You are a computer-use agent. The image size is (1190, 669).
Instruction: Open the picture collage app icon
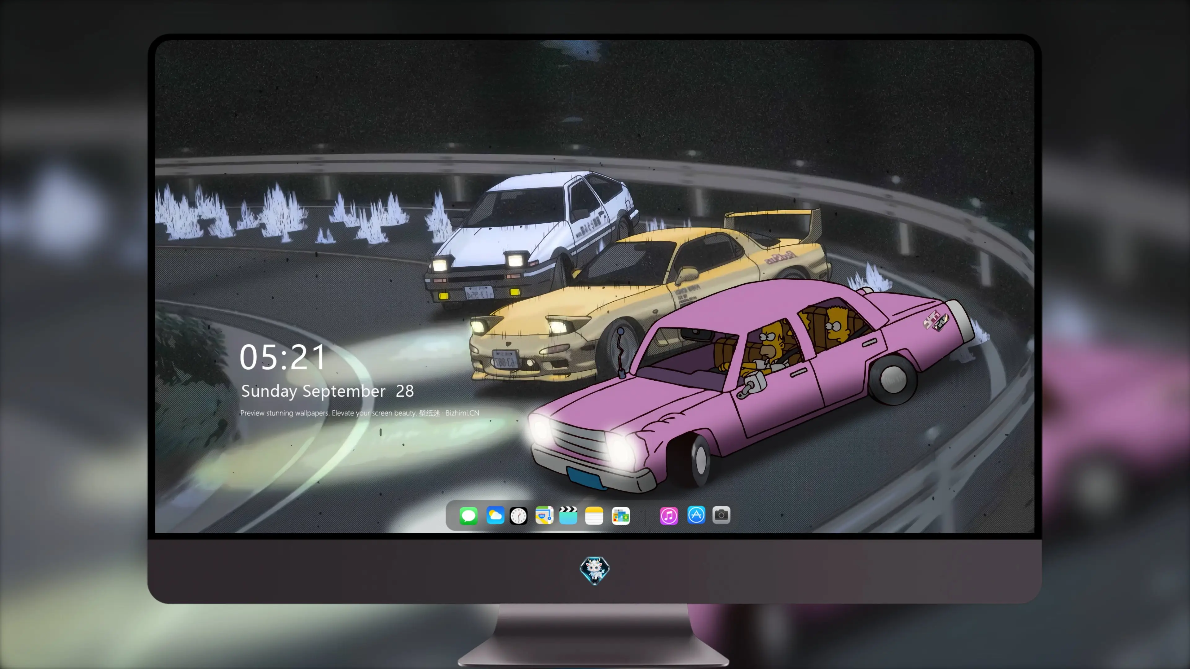click(620, 515)
